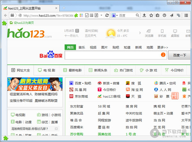Open browsing history clock icon

point(164,15)
